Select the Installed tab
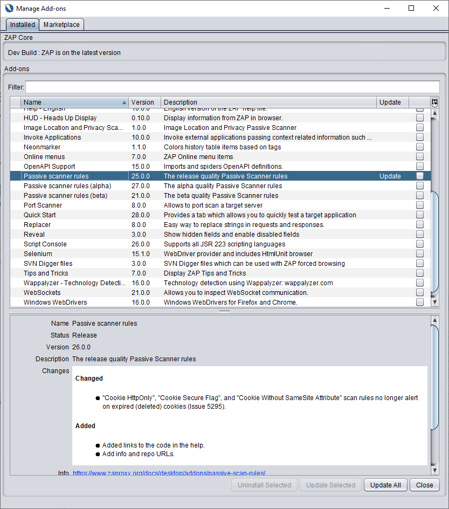This screenshot has width=449, height=509. 22,24
